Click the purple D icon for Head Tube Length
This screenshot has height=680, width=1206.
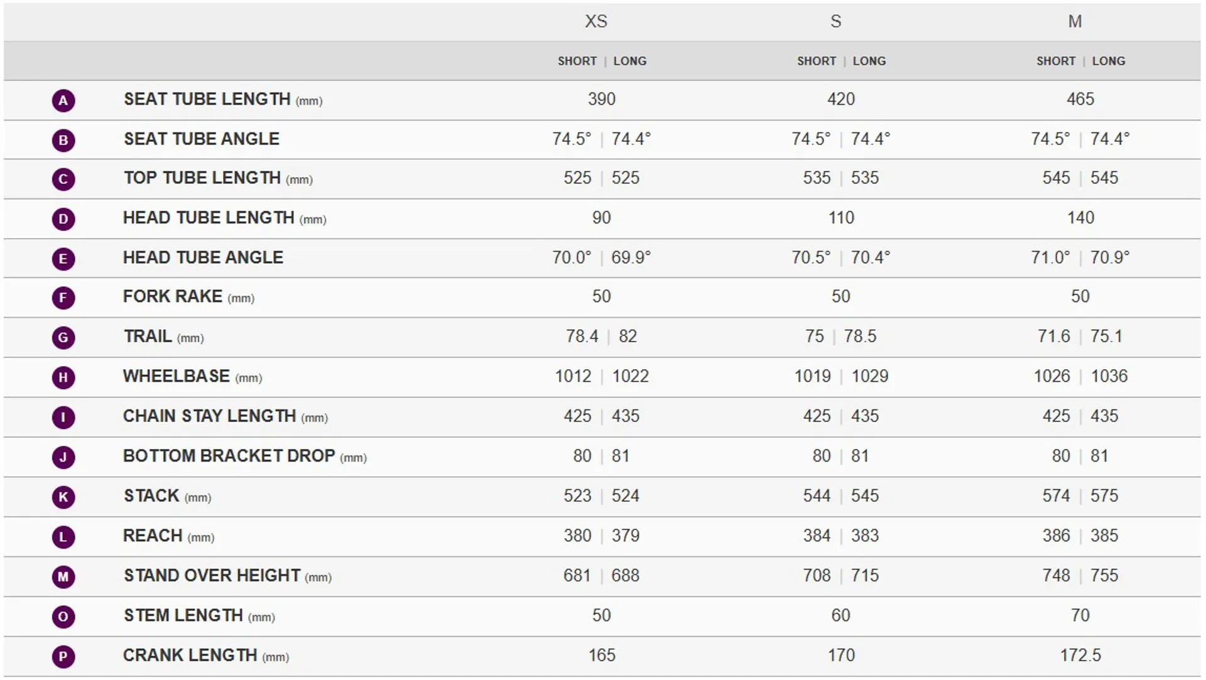click(63, 219)
